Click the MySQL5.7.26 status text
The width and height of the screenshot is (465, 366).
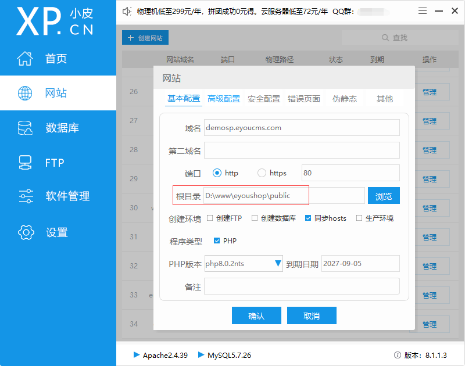(229, 355)
